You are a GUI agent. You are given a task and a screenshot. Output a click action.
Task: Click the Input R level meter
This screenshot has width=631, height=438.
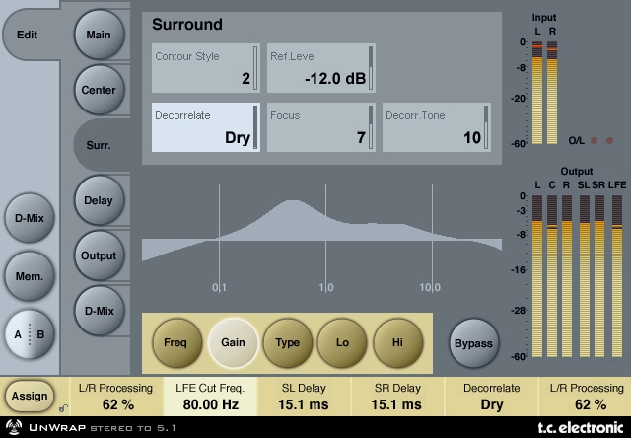[x=552, y=93]
